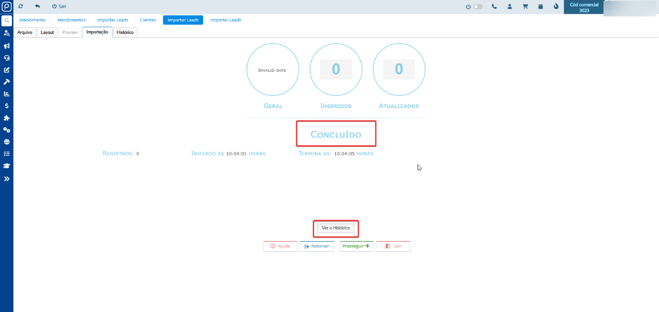Switch to the Histórico tab
Screen dimensions: 659x312
pyautogui.click(x=125, y=32)
